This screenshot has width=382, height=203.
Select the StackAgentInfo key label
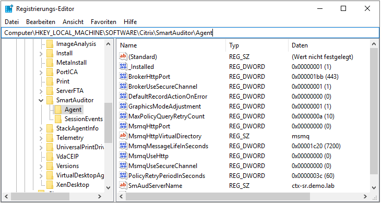click(x=77, y=128)
